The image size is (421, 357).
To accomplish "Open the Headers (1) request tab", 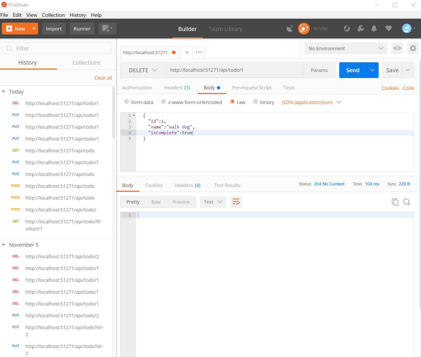I will point(177,87).
